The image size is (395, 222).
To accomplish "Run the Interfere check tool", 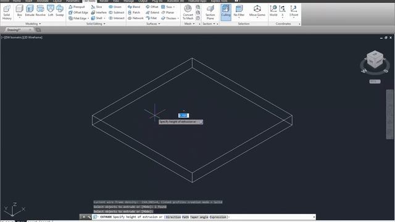I will (x=99, y=12).
